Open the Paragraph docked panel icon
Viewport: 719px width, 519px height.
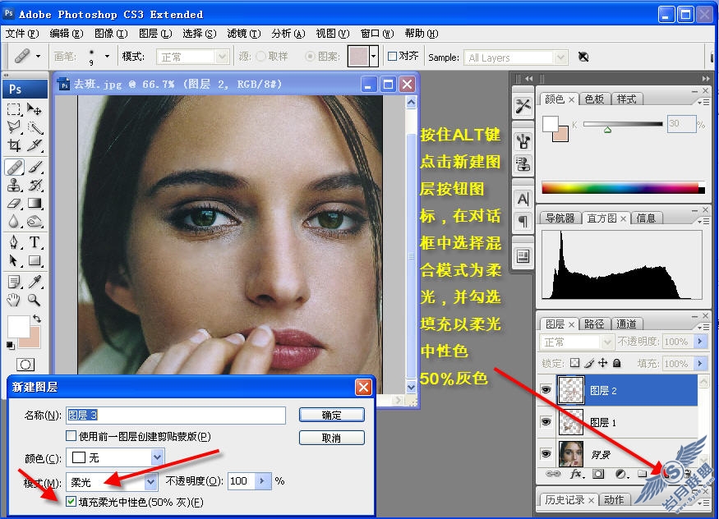[x=523, y=222]
